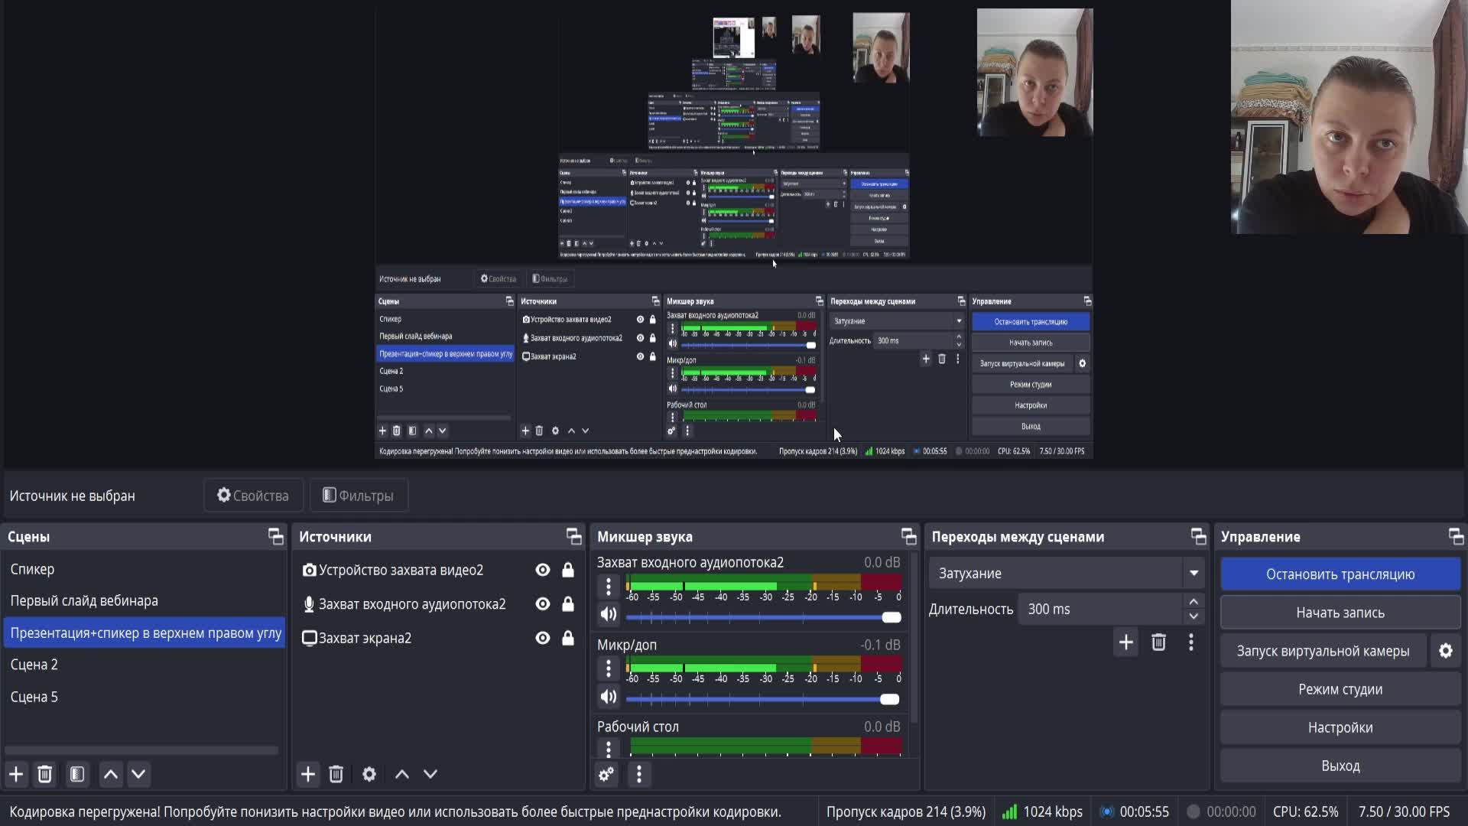Viewport: 1468px width, 826px height.
Task: Remove selected source with trash icon
Action: (x=336, y=774)
